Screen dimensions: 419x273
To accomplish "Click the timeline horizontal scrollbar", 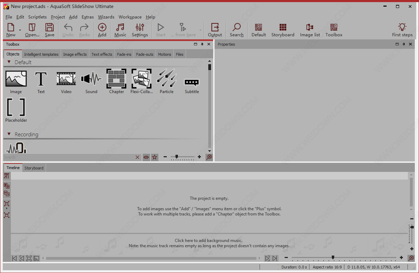I will [151, 258].
